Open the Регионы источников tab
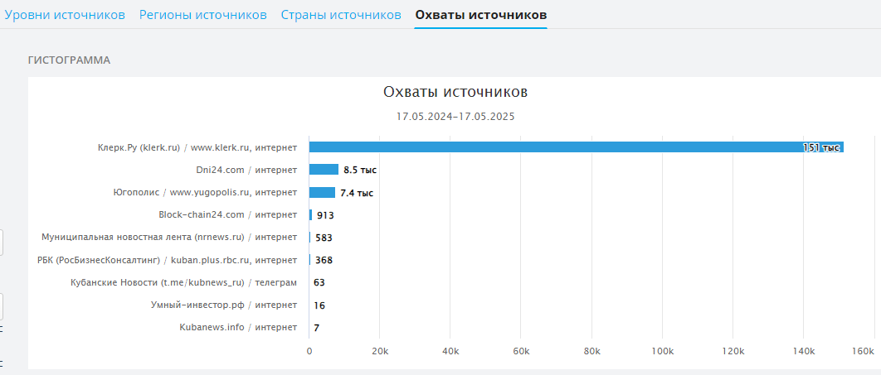Image resolution: width=881 pixels, height=375 pixels. 203,15
